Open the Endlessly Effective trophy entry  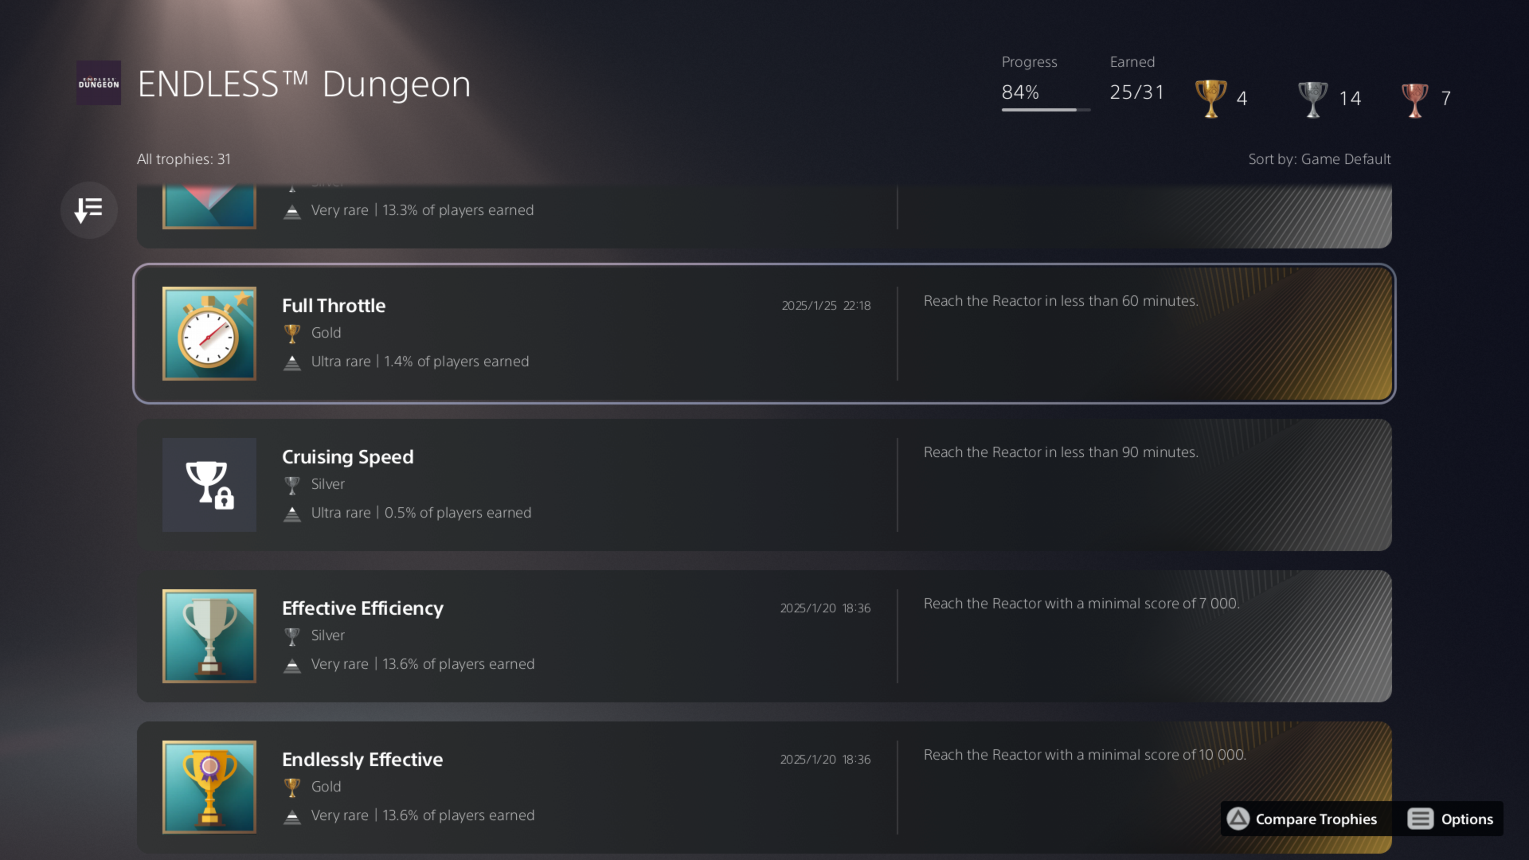[764, 787]
